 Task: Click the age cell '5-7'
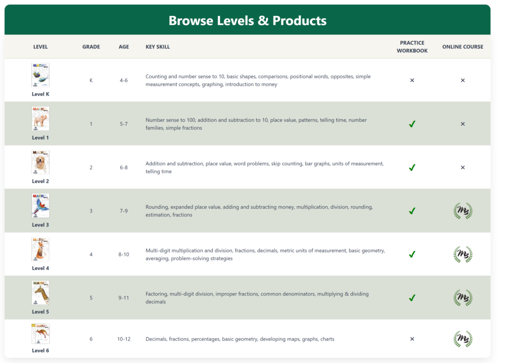coord(124,124)
